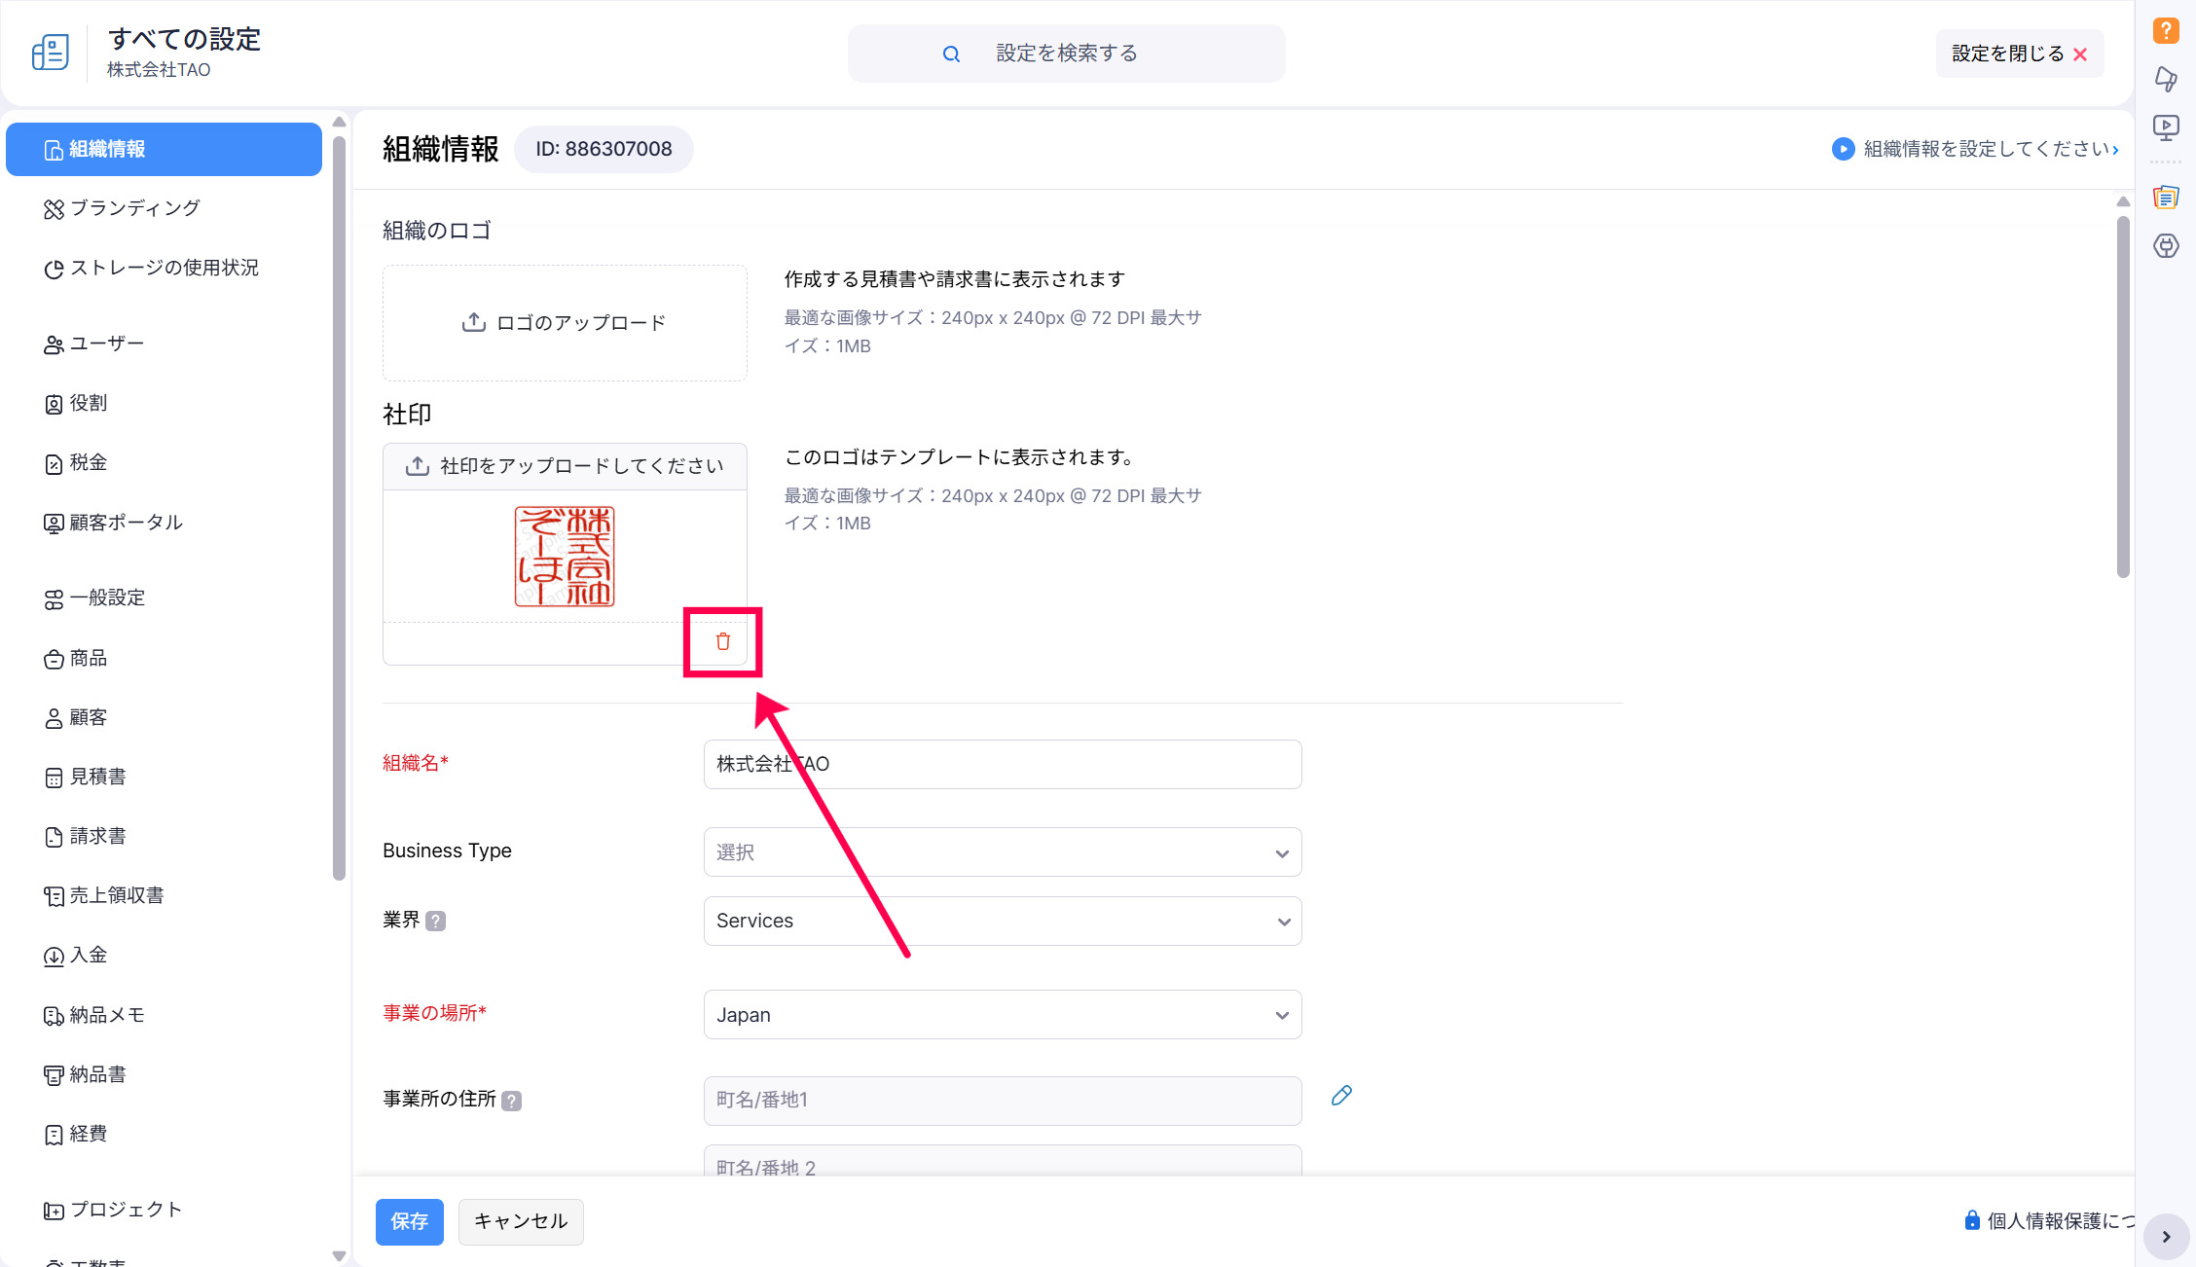Open the orange help question icon
2196x1267 pixels.
[x=2166, y=31]
